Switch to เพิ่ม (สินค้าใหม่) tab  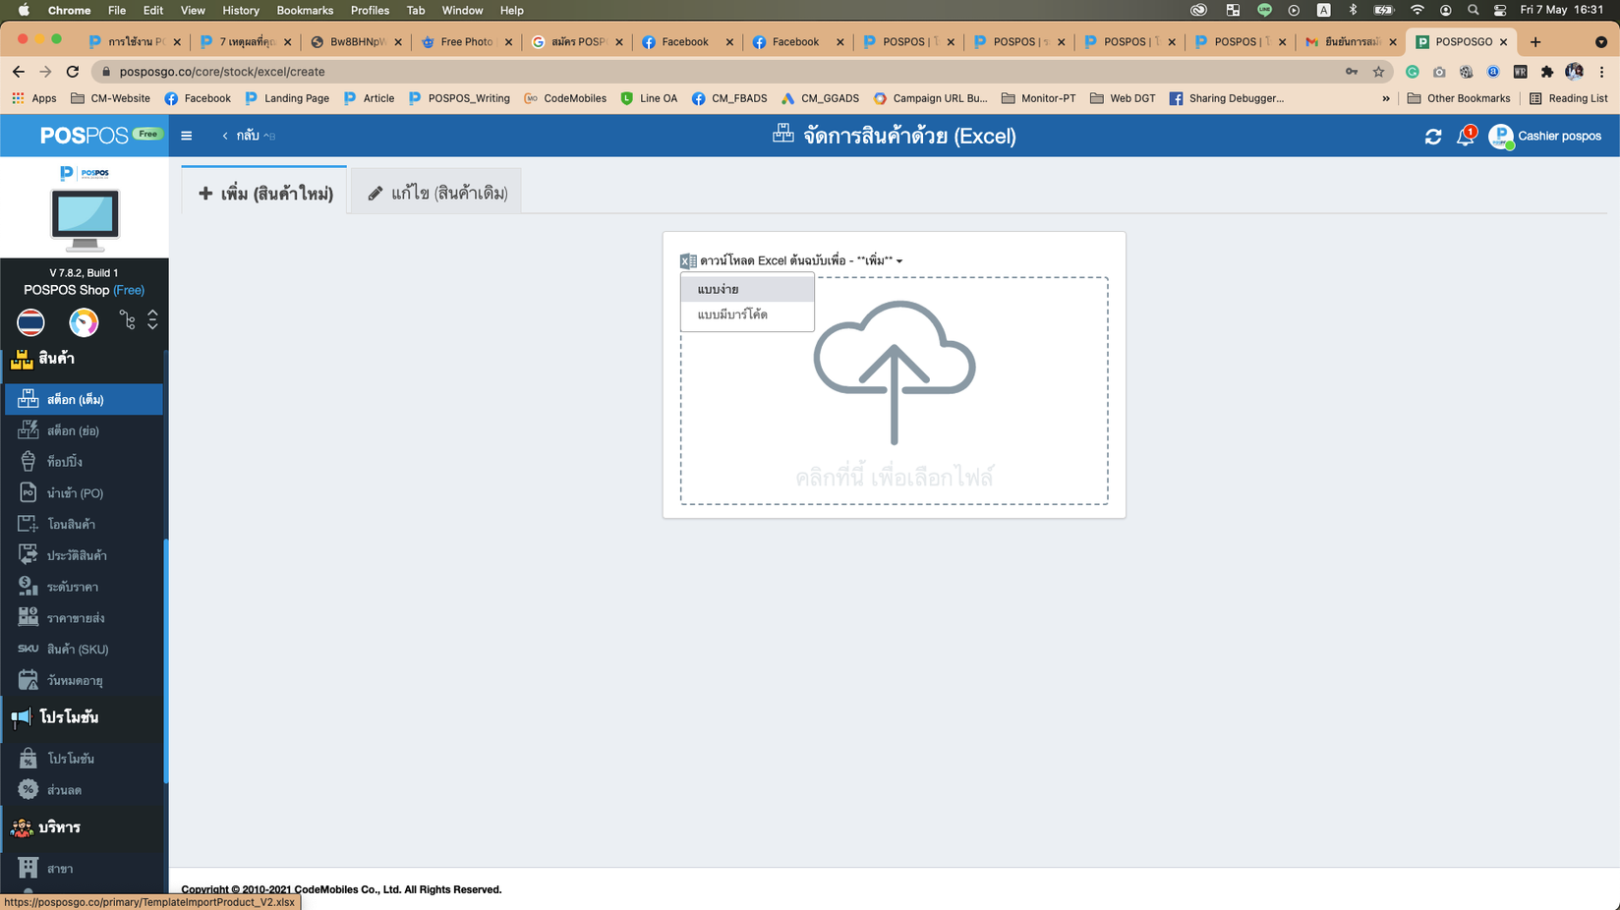265,193
